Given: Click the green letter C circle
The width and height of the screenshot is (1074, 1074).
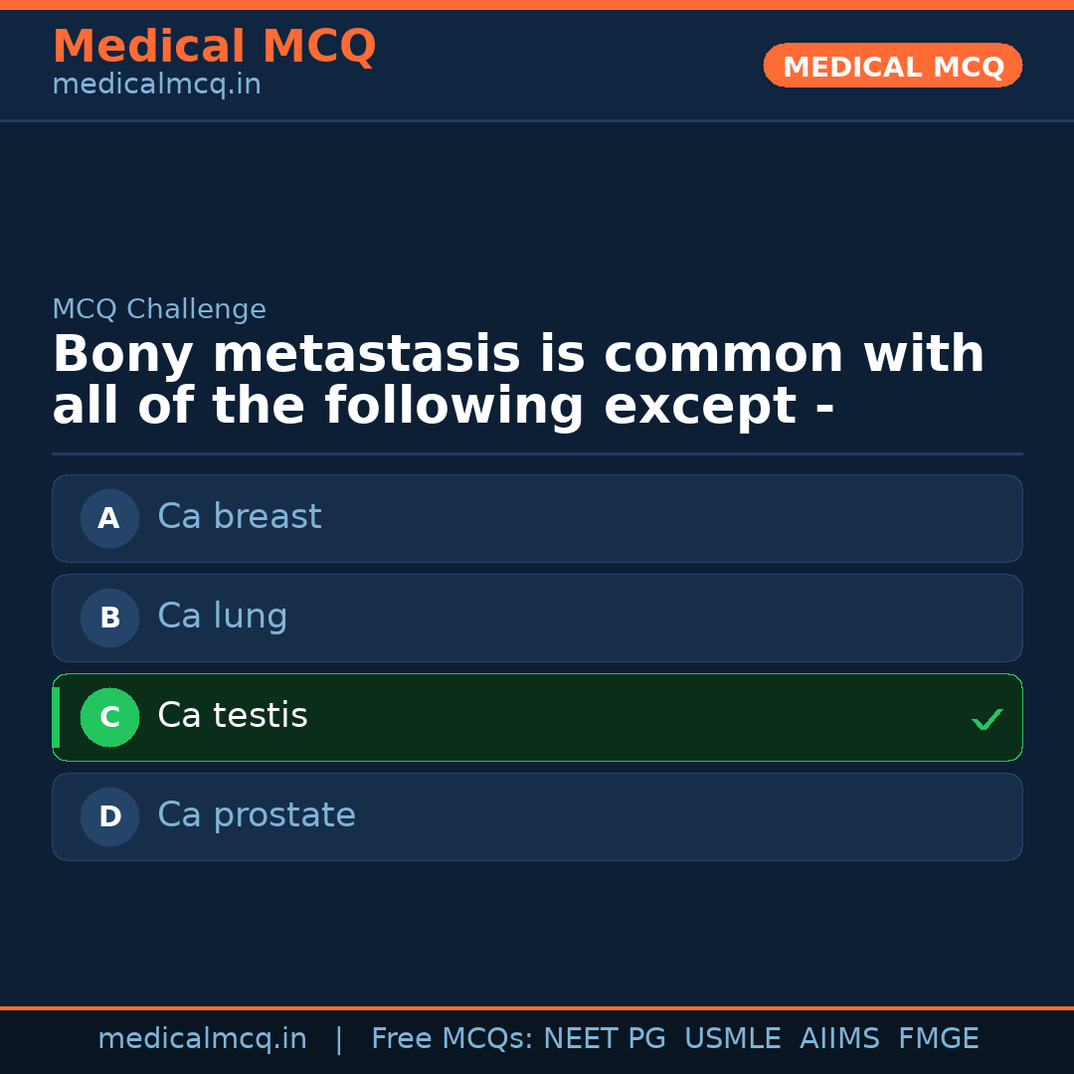Looking at the screenshot, I should click(x=109, y=717).
